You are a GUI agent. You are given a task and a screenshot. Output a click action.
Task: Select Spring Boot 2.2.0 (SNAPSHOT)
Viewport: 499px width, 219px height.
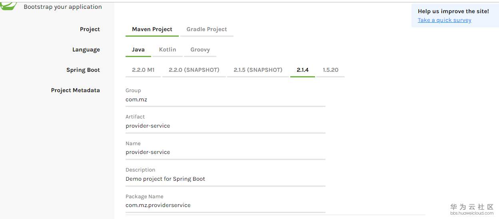coord(194,70)
